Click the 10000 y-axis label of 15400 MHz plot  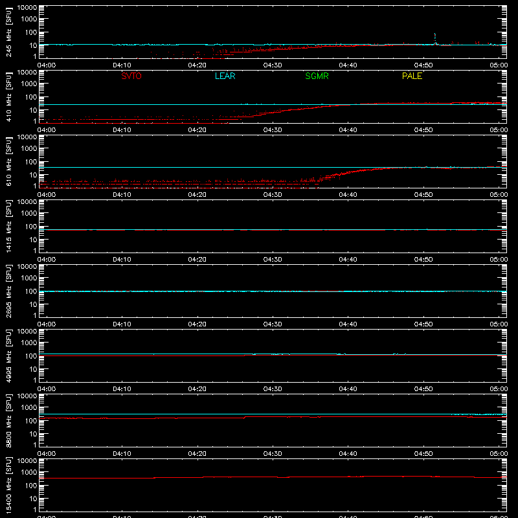tap(27, 461)
